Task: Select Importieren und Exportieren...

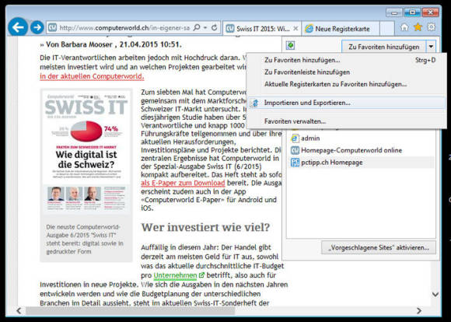Action: pyautogui.click(x=346, y=103)
